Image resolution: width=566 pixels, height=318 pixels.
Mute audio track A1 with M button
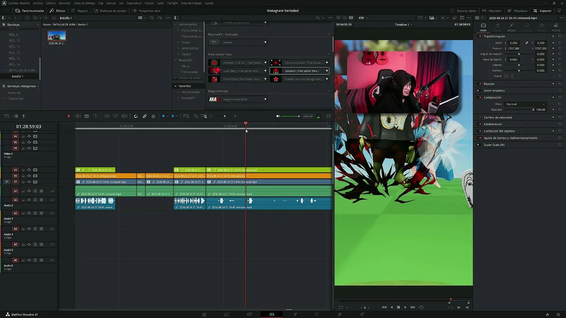[x=41, y=191]
